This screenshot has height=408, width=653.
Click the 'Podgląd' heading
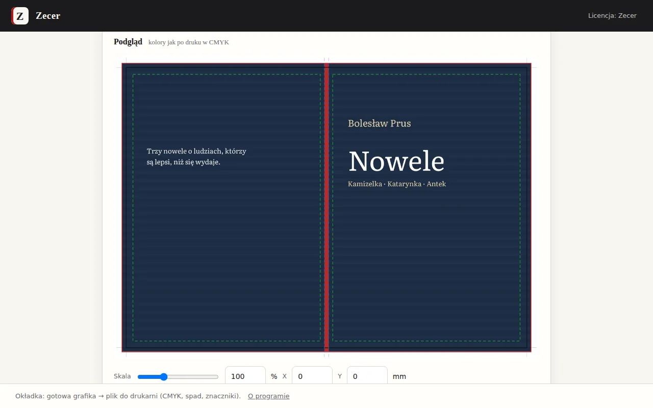128,42
